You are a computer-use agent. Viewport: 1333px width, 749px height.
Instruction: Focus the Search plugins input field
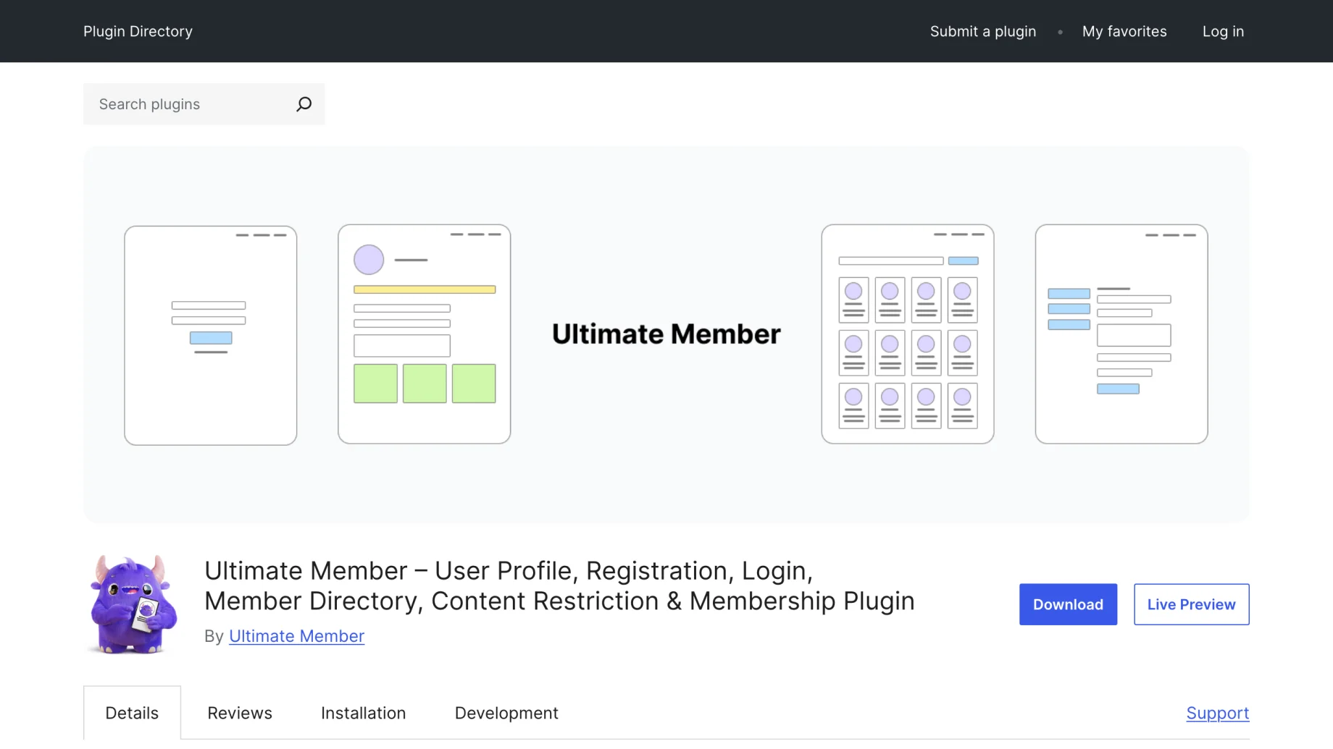(x=190, y=104)
